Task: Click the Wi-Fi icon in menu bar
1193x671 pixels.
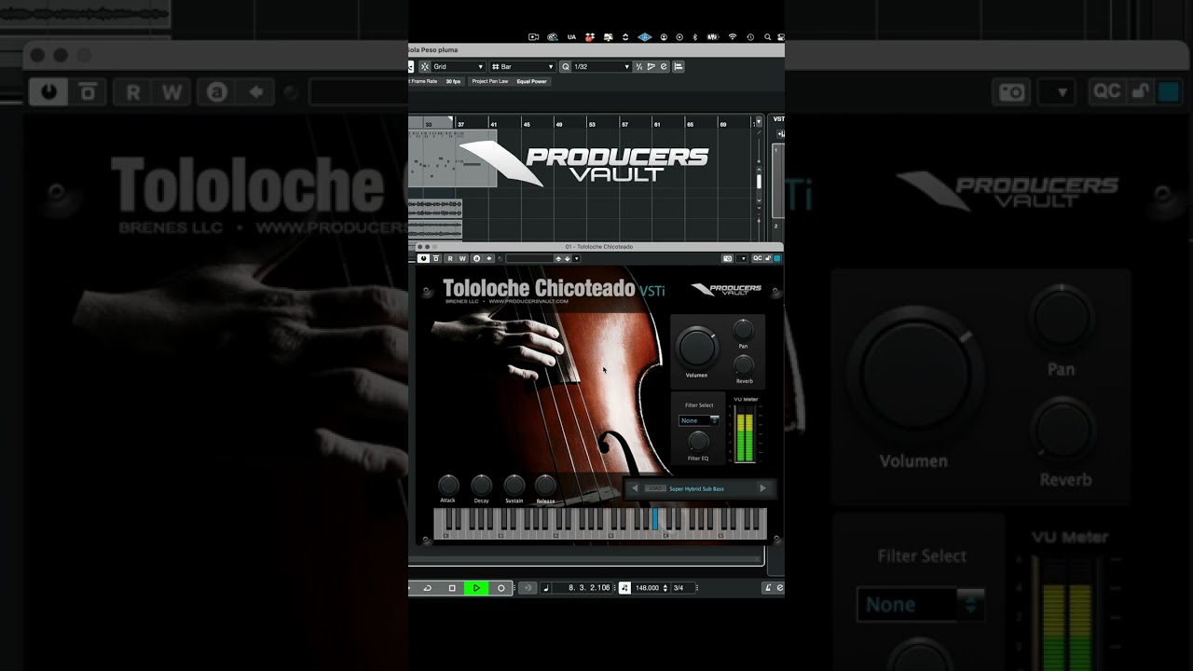Action: (x=733, y=37)
